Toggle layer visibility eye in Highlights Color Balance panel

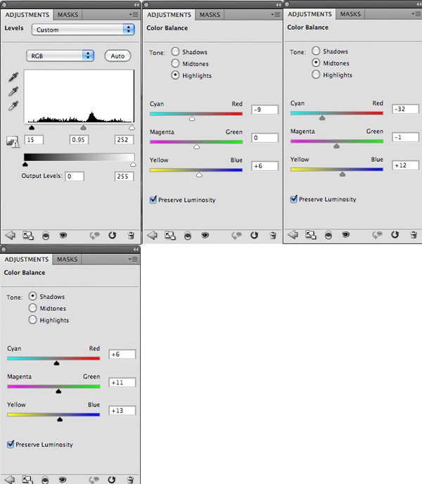[205, 236]
